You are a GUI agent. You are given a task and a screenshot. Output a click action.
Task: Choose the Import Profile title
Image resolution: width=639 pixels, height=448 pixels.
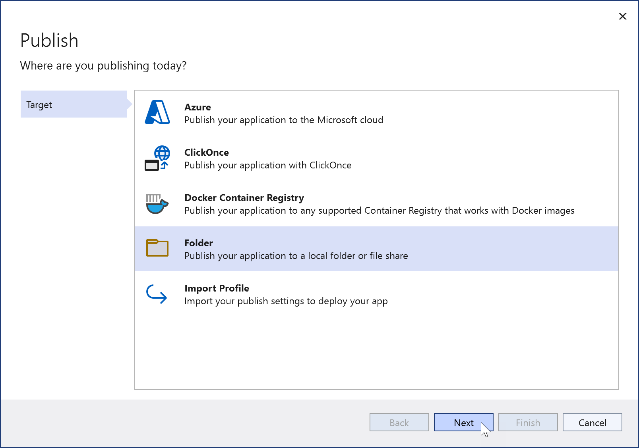[217, 288]
